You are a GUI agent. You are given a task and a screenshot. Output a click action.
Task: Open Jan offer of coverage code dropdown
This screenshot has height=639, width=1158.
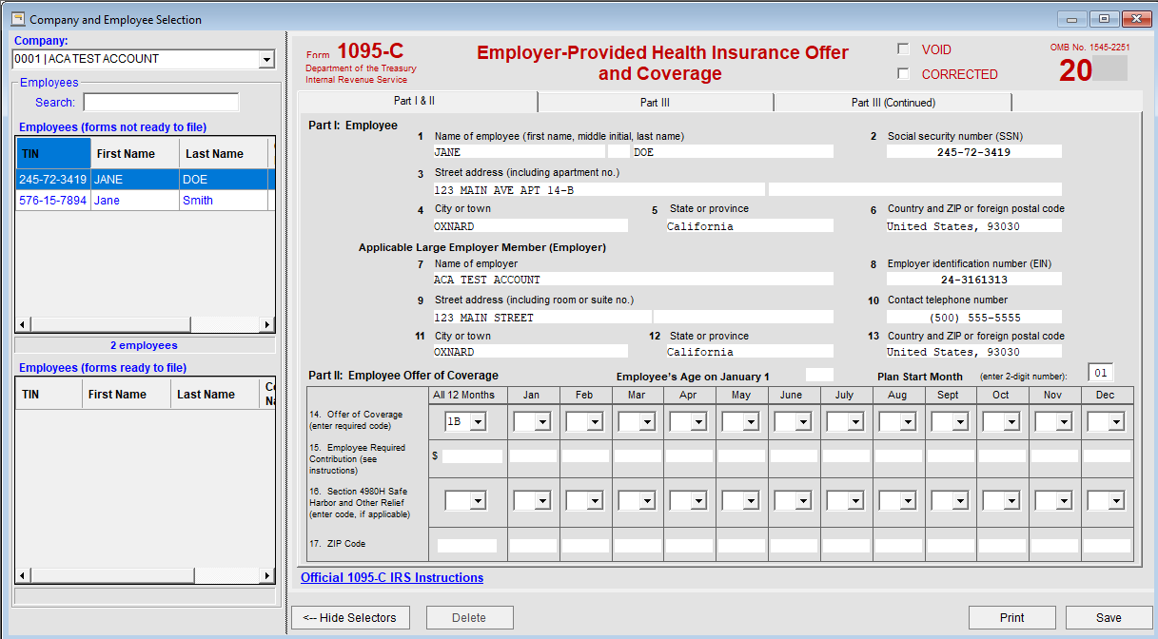tap(541, 422)
